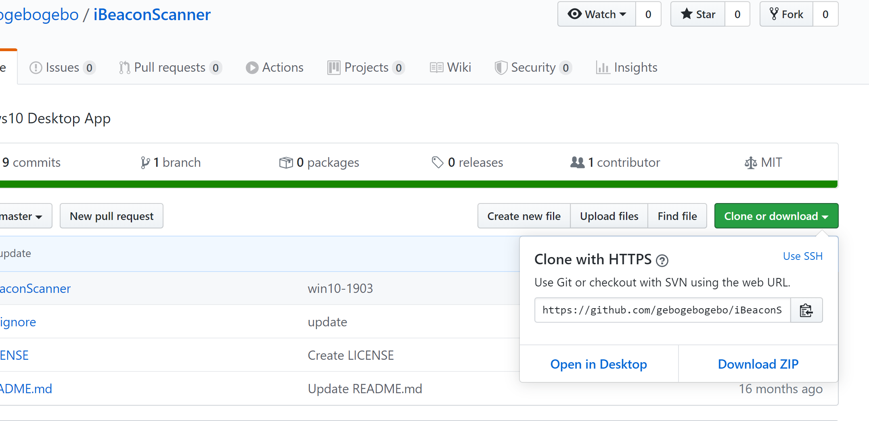Fork the repository
This screenshot has width=869, height=421.
pyautogui.click(x=786, y=15)
